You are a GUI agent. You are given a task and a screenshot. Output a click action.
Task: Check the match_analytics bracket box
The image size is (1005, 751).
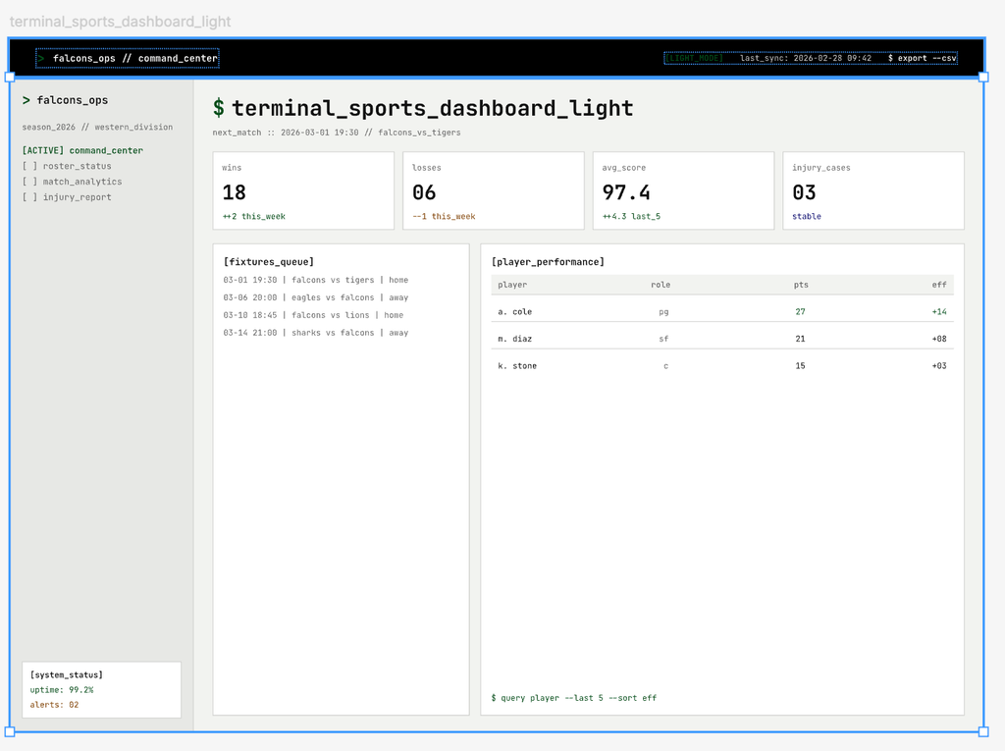click(30, 182)
